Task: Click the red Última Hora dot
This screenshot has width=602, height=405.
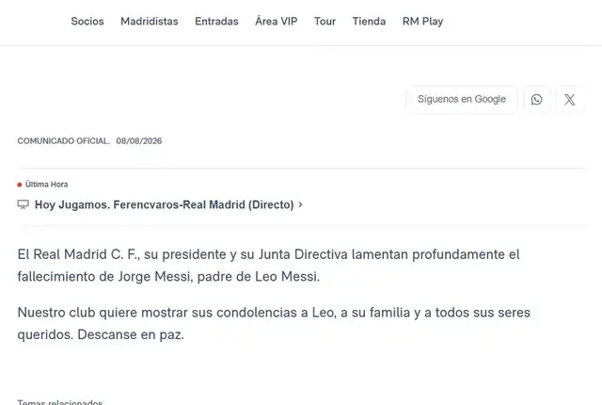Action: 19,185
